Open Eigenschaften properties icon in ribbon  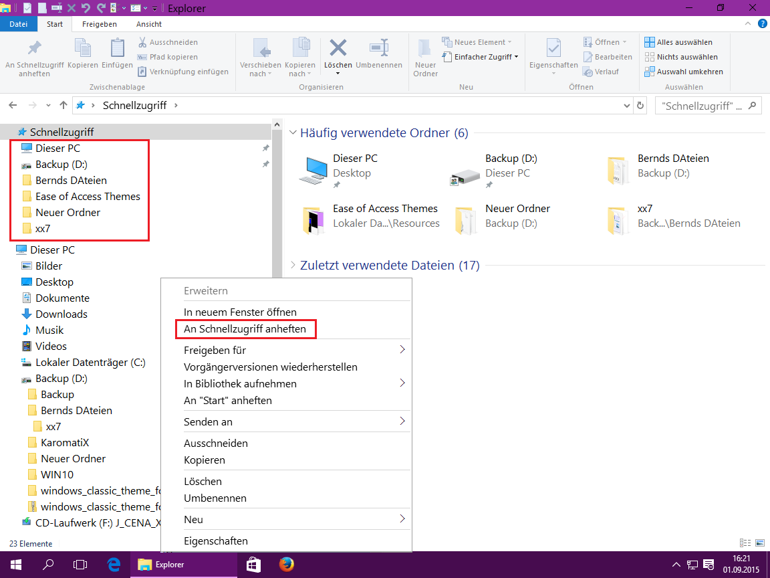click(x=553, y=48)
